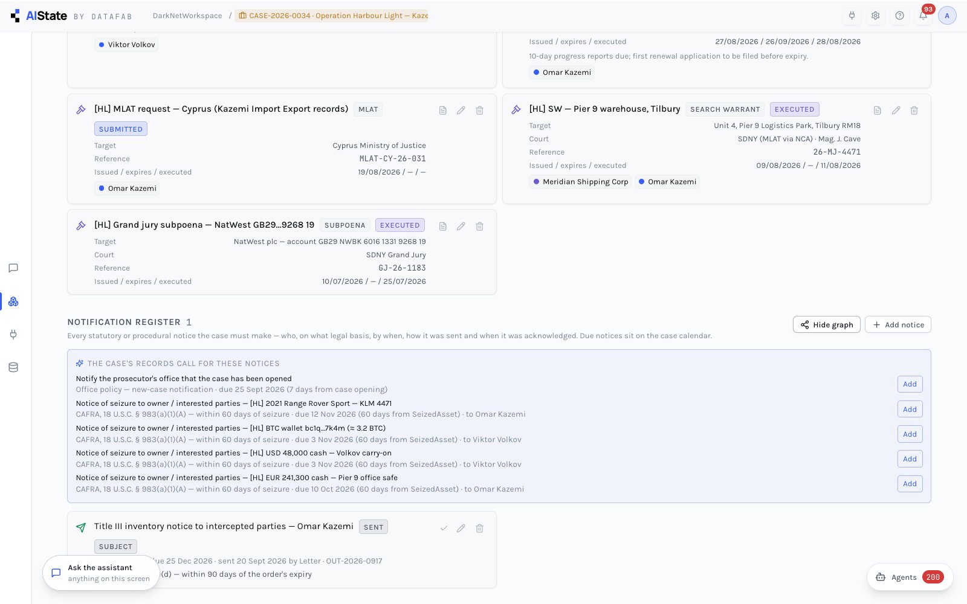This screenshot has width=967, height=604.
Task: Add the prosecutor's office new-case notification
Action: pyautogui.click(x=910, y=384)
